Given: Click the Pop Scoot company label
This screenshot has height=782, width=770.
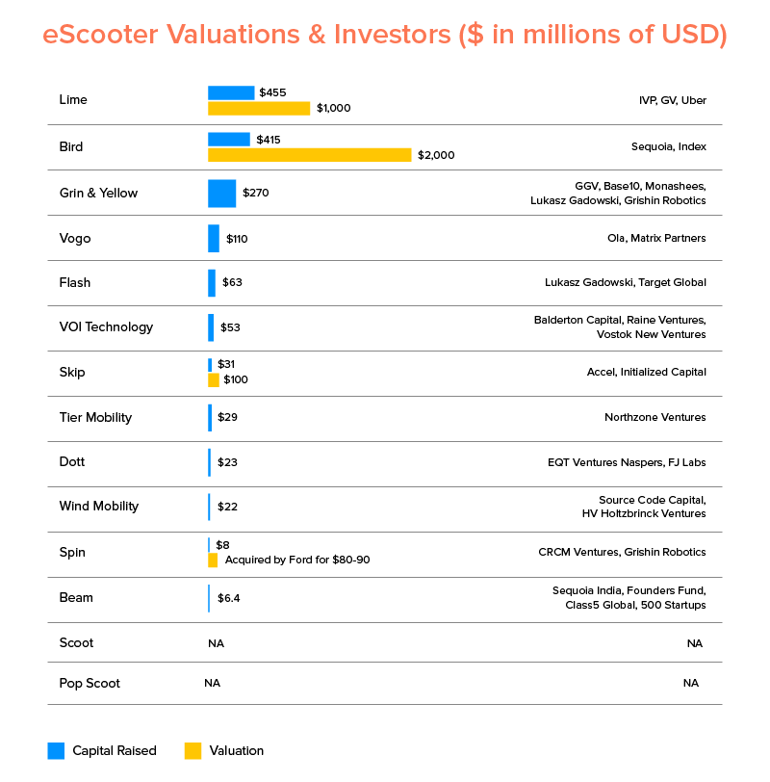Looking at the screenshot, I should point(90,683).
